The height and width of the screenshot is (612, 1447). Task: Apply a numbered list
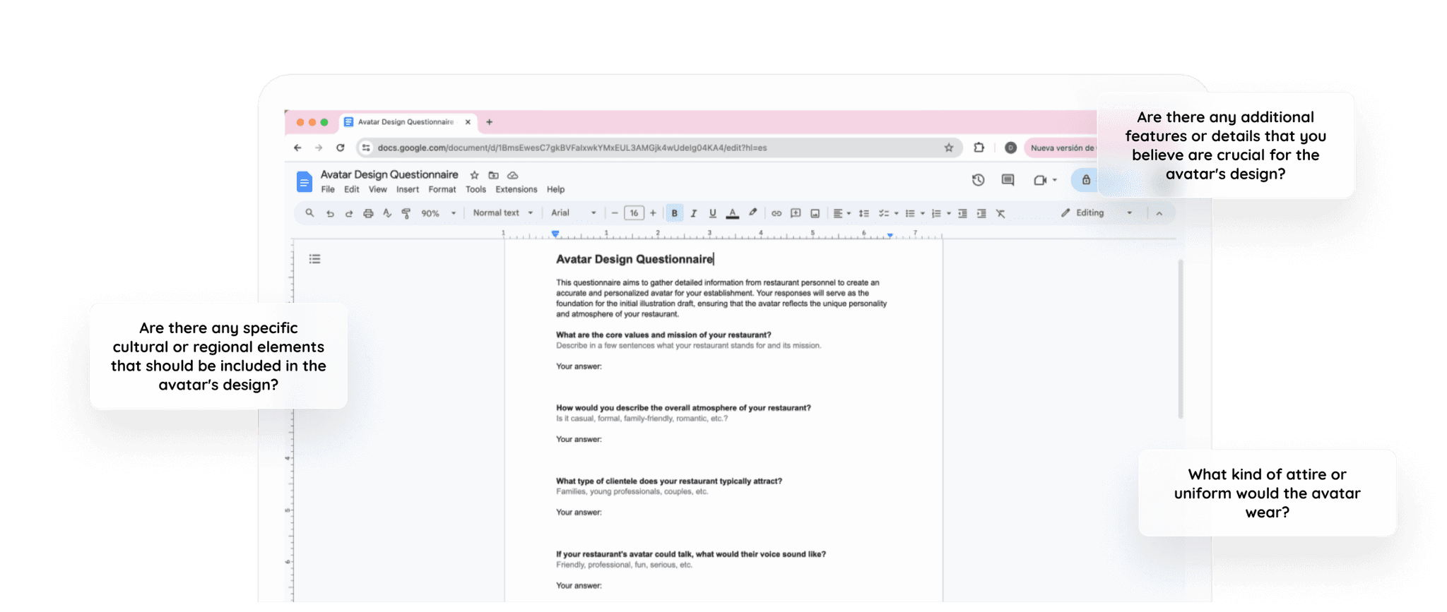[x=936, y=213]
